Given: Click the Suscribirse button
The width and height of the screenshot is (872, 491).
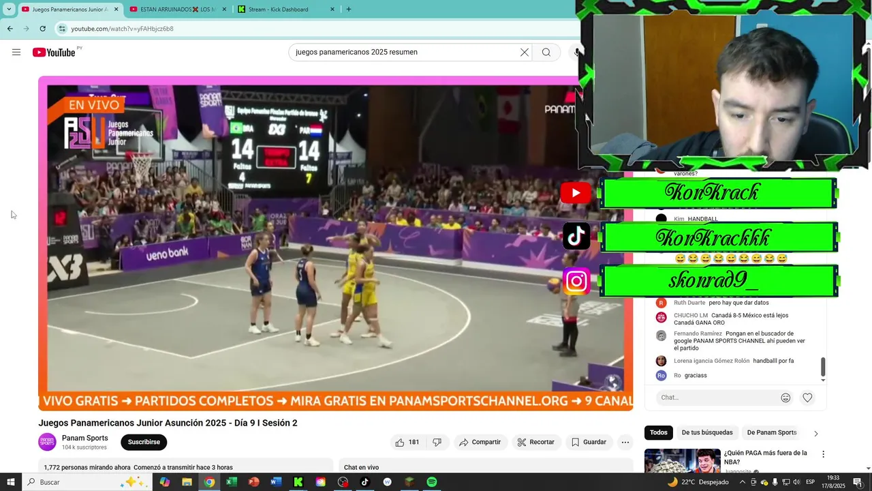Looking at the screenshot, I should click(144, 442).
